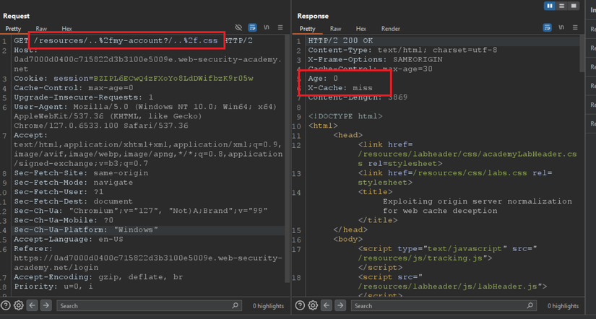596x319 pixels.
Task: Go to next match in Response search
Action: [x=340, y=305]
